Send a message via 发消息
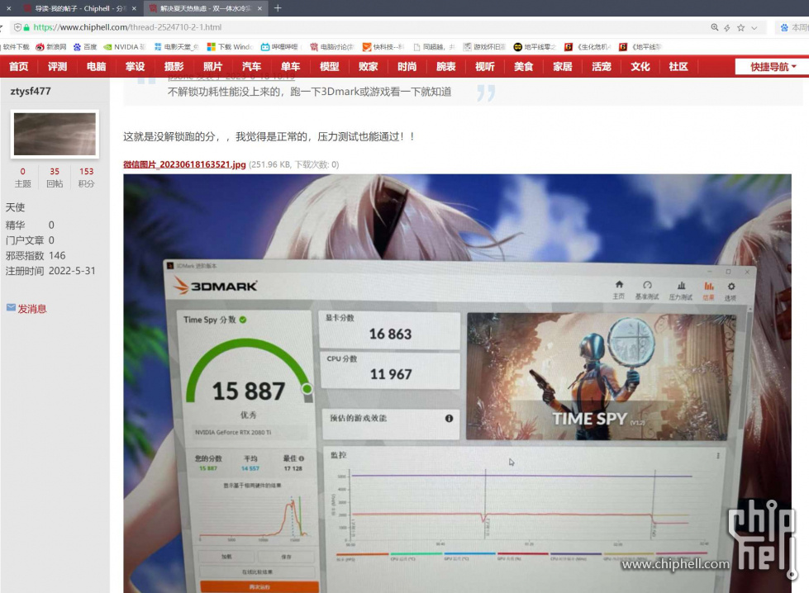This screenshot has width=809, height=593. pyautogui.click(x=32, y=308)
